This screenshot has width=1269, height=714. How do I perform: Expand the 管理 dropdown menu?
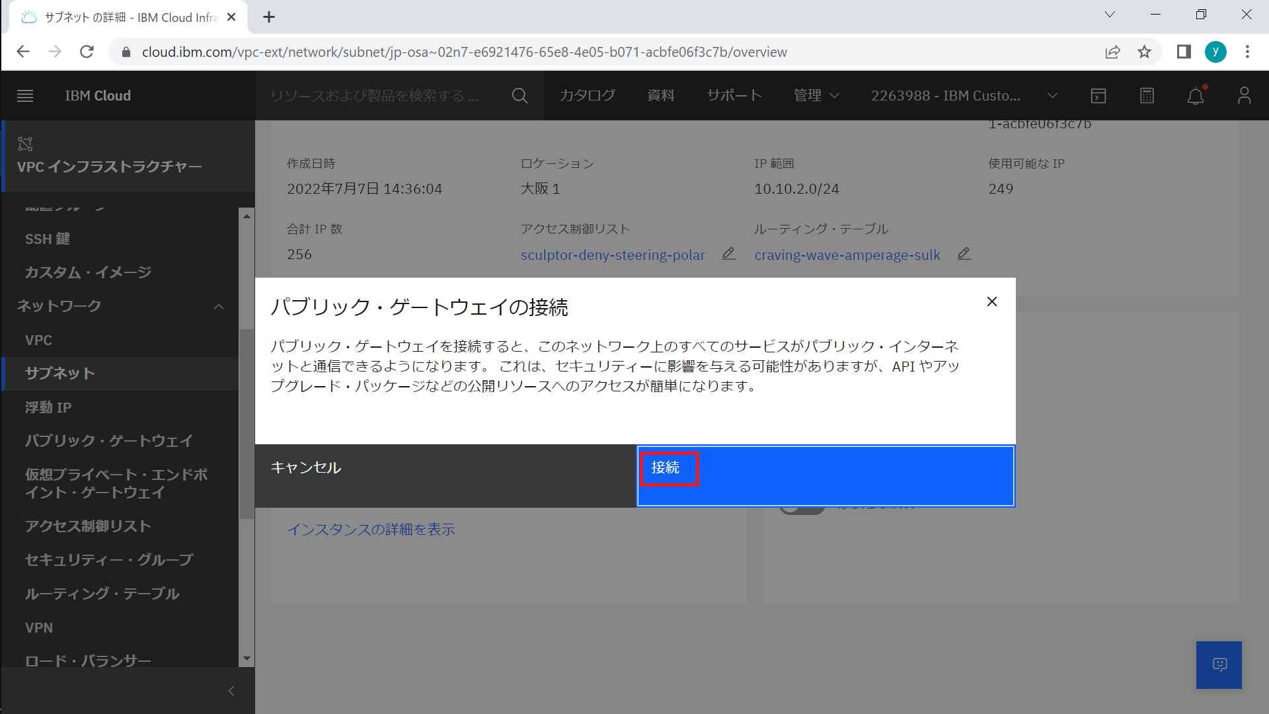pyautogui.click(x=816, y=96)
